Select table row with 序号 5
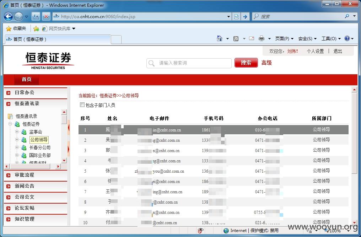 click(214, 171)
